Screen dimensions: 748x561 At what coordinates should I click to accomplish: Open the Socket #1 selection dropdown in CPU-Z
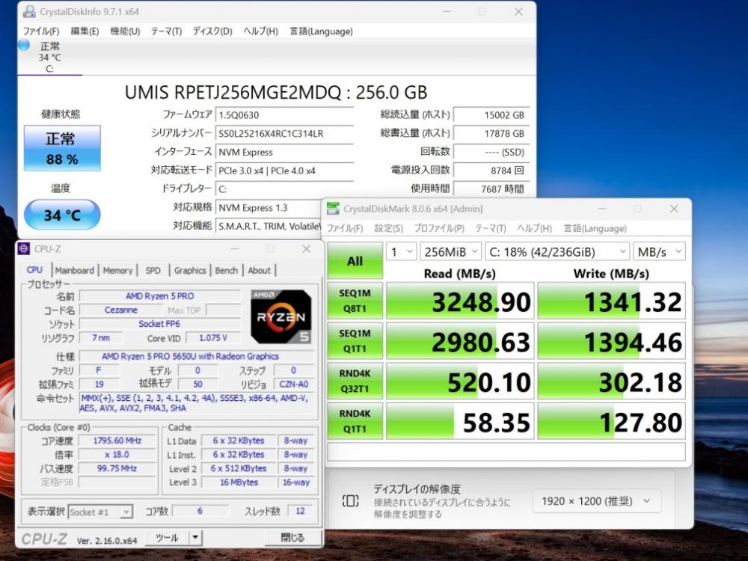tap(100, 512)
